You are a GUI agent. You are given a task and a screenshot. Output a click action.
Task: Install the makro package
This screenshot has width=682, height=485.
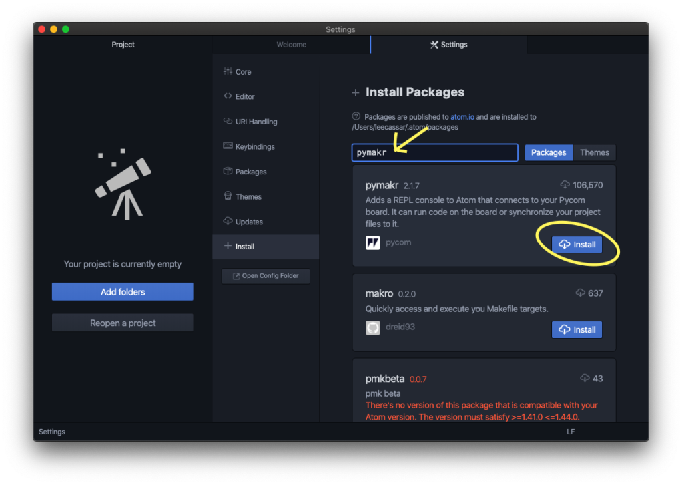pyautogui.click(x=577, y=330)
